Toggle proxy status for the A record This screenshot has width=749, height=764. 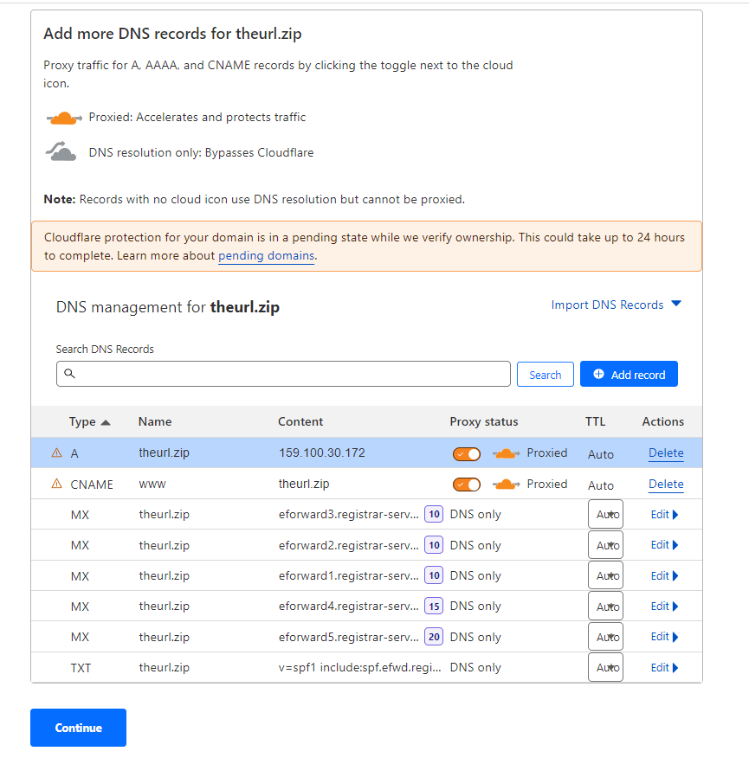point(467,454)
